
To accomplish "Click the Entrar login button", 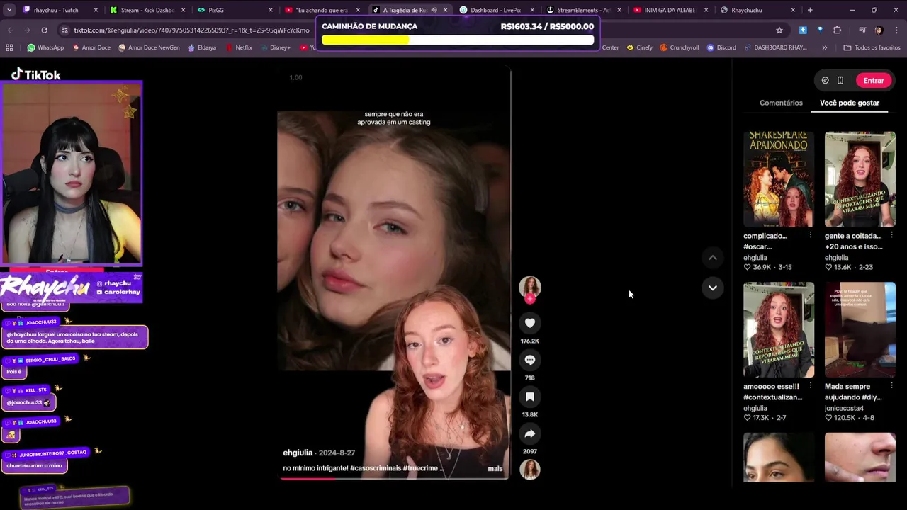I will [874, 81].
